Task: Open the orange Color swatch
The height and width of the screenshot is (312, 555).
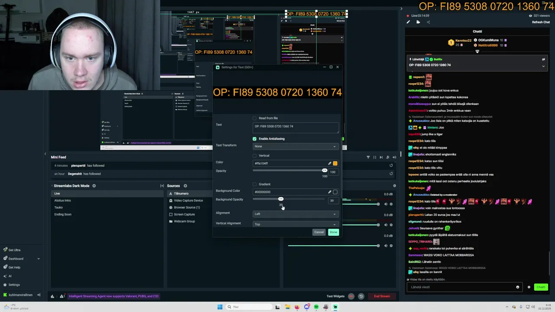Action: pos(335,163)
